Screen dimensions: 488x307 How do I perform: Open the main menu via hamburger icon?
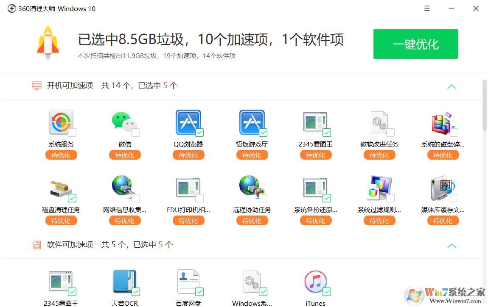(427, 8)
